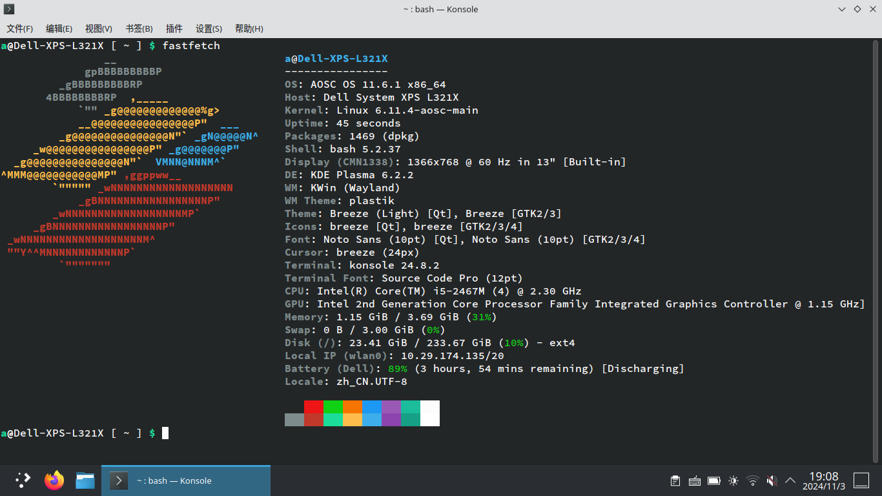Open the brightness tray icon
The image size is (882, 496).
(733, 480)
